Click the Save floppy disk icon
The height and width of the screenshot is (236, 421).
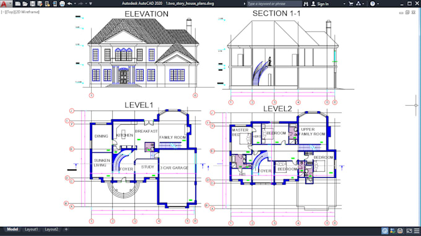[32, 4]
